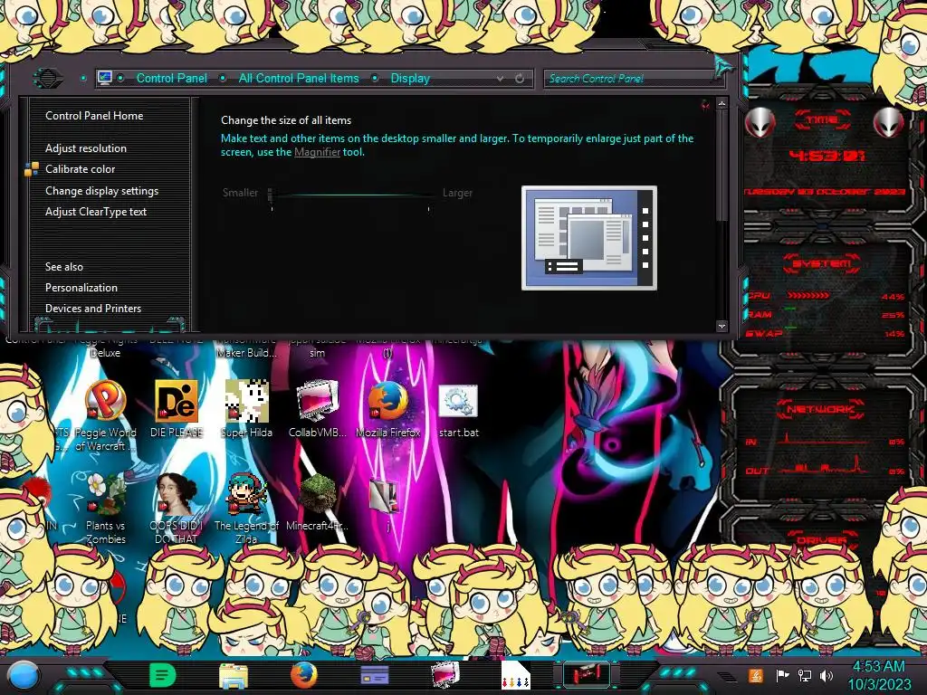
Task: Select Display in the breadcrumb path
Action: 410,78
